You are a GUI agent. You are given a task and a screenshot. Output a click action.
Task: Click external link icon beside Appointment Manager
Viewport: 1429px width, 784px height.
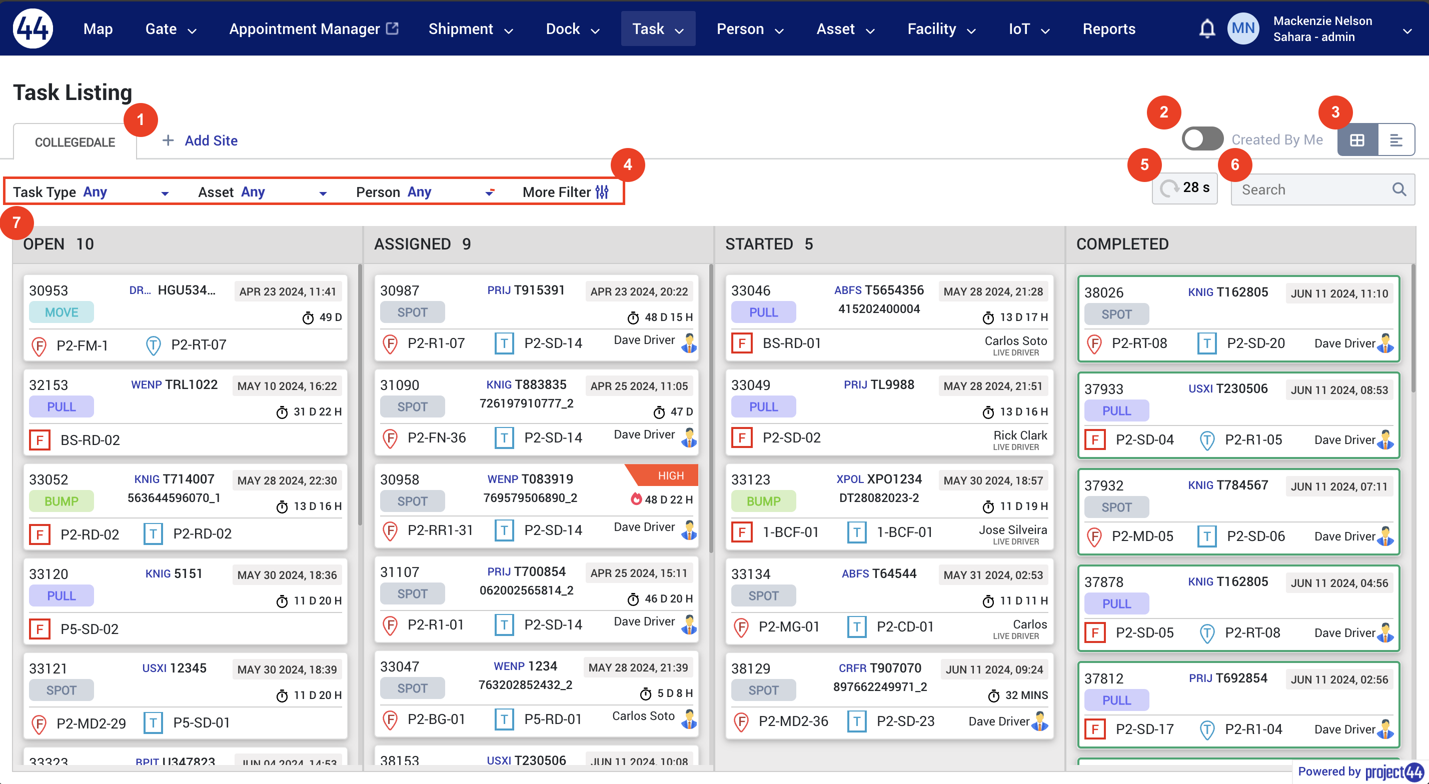tap(392, 27)
